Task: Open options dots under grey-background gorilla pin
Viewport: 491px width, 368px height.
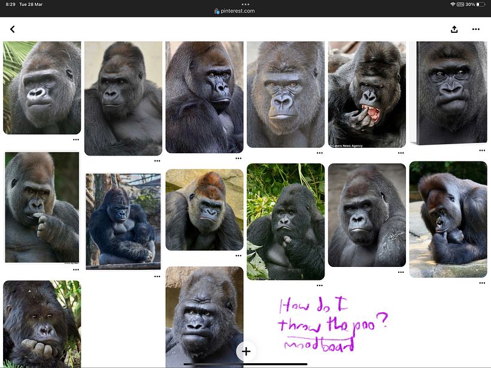Action: (x=401, y=272)
